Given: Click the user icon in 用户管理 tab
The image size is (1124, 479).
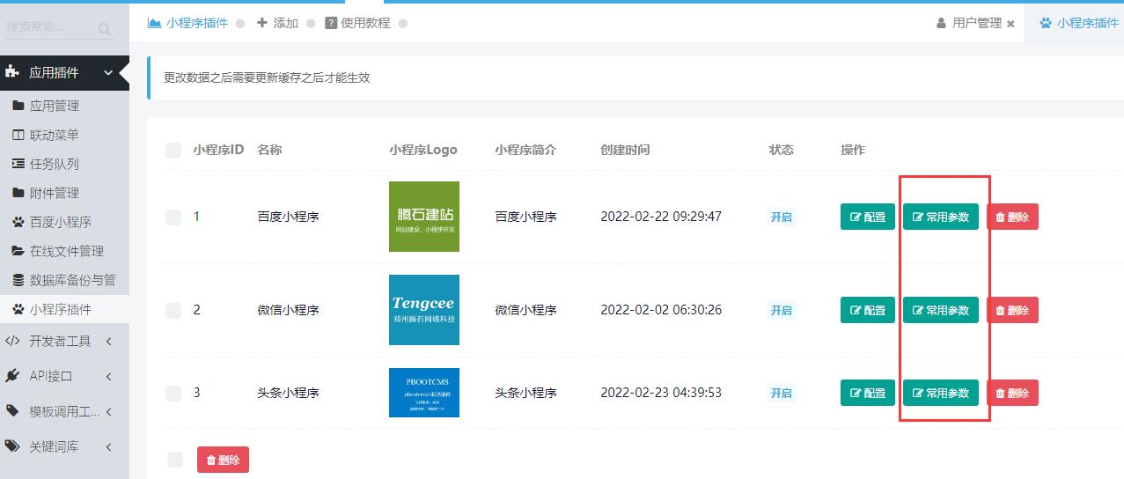Looking at the screenshot, I should pyautogui.click(x=942, y=23).
